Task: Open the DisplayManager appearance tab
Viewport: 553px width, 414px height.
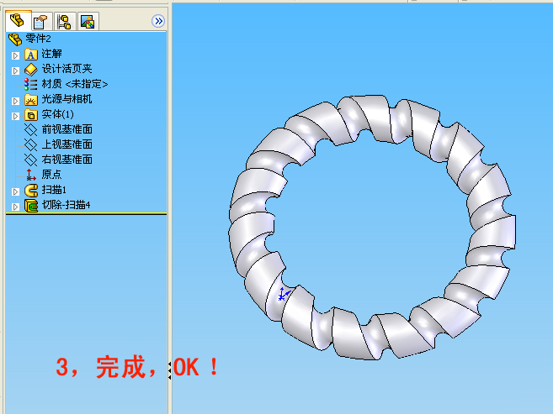Action: (x=88, y=22)
